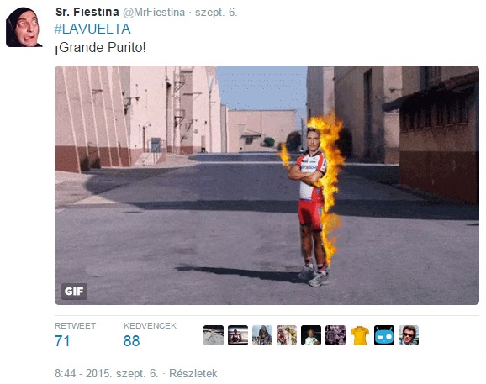The height and width of the screenshot is (384, 486).
Task: Click the Részletek details link
Action: pyautogui.click(x=193, y=373)
